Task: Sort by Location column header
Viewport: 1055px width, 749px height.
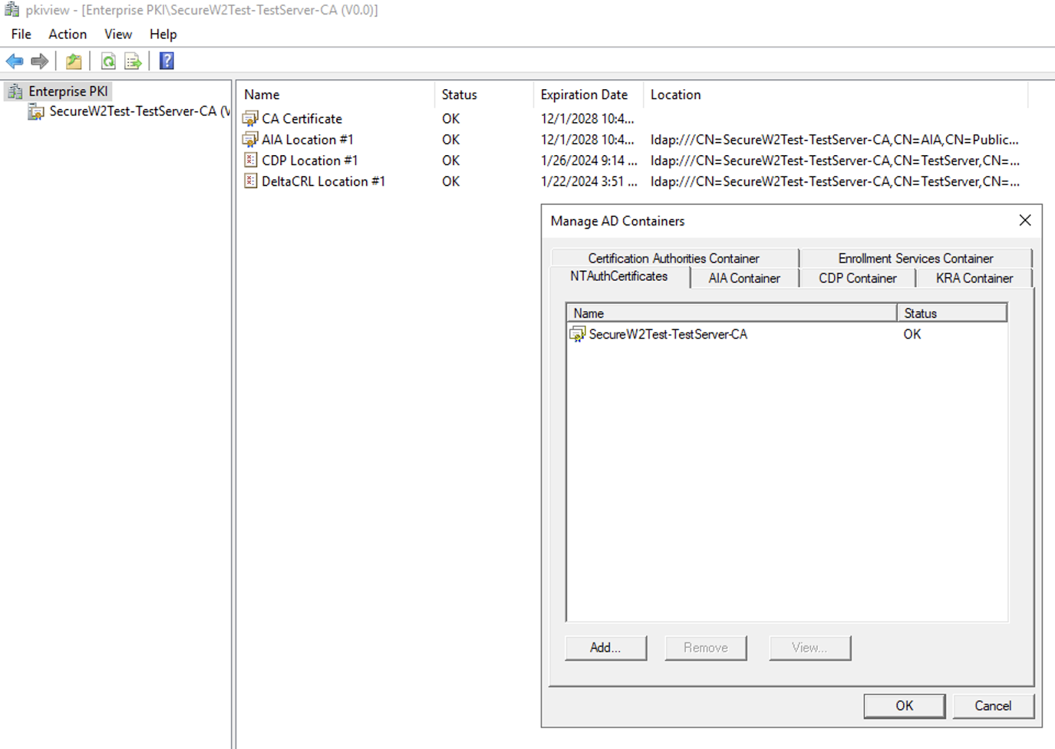Action: (x=835, y=95)
